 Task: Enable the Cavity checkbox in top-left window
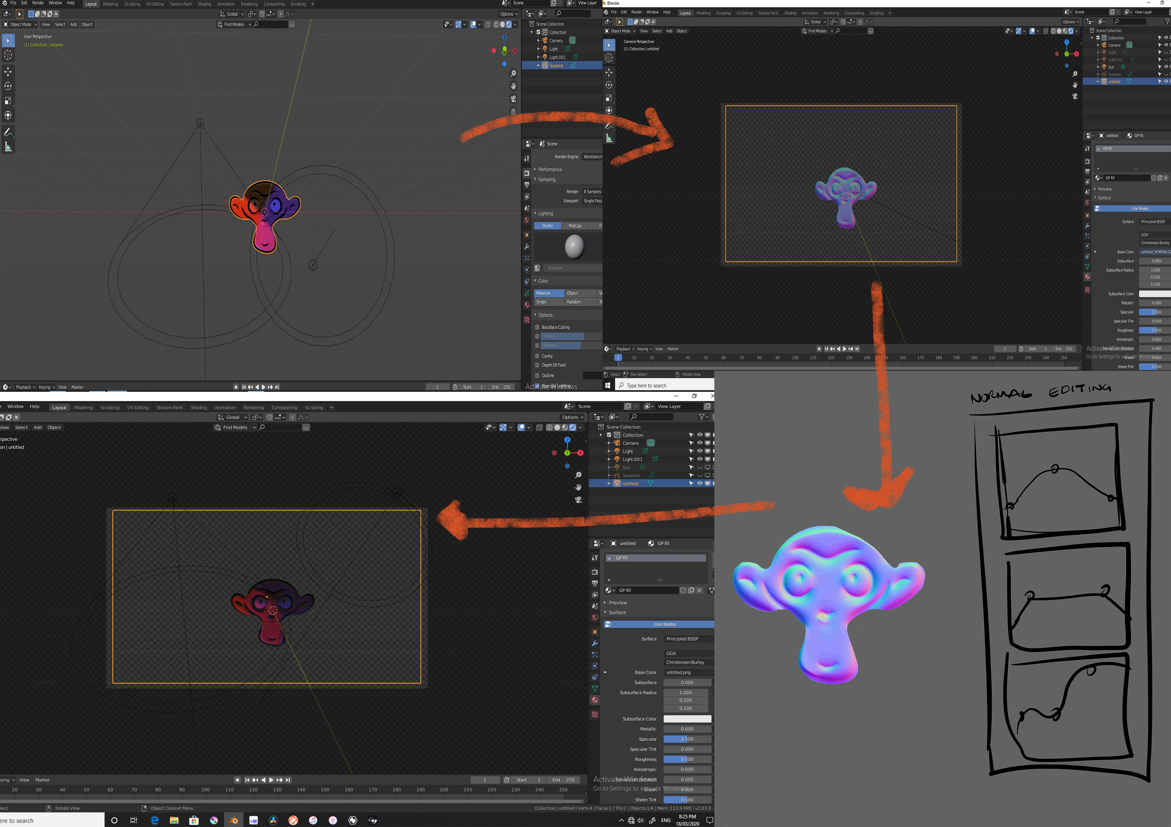pyautogui.click(x=537, y=356)
